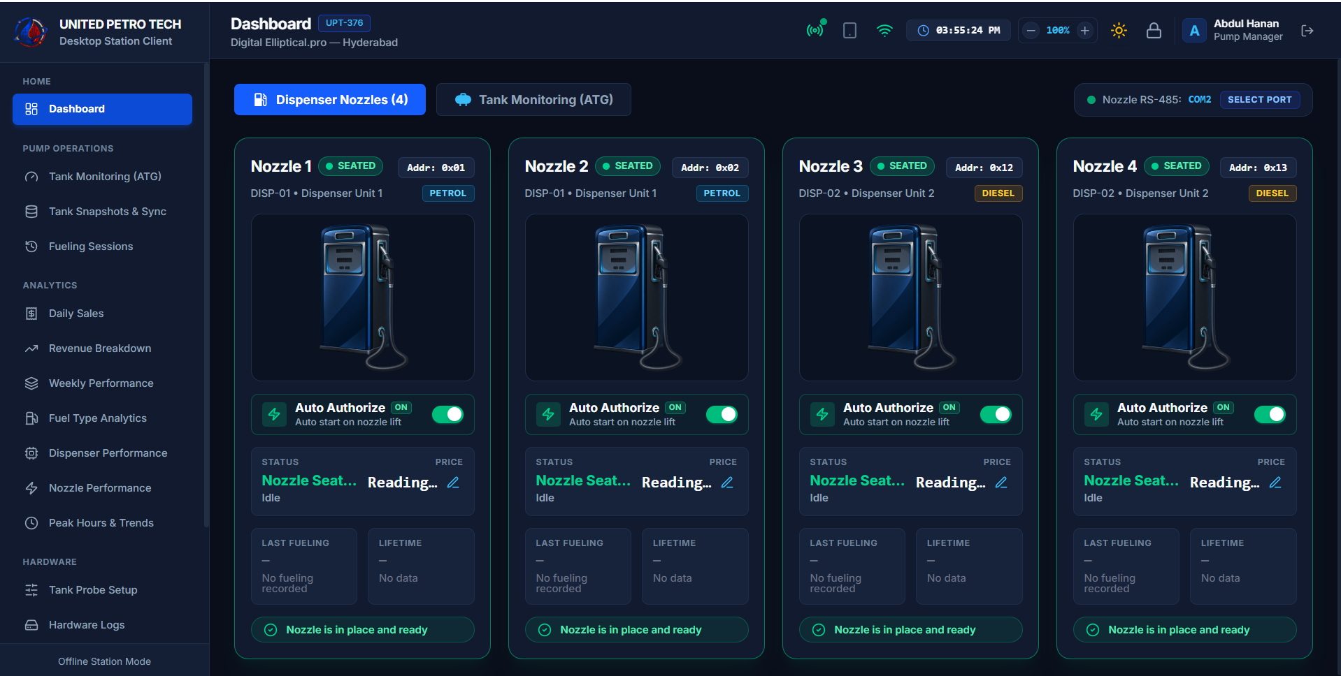Click Nozzle 3 SEATED status badge
Image resolution: width=1341 pixels, height=676 pixels.
[902, 166]
